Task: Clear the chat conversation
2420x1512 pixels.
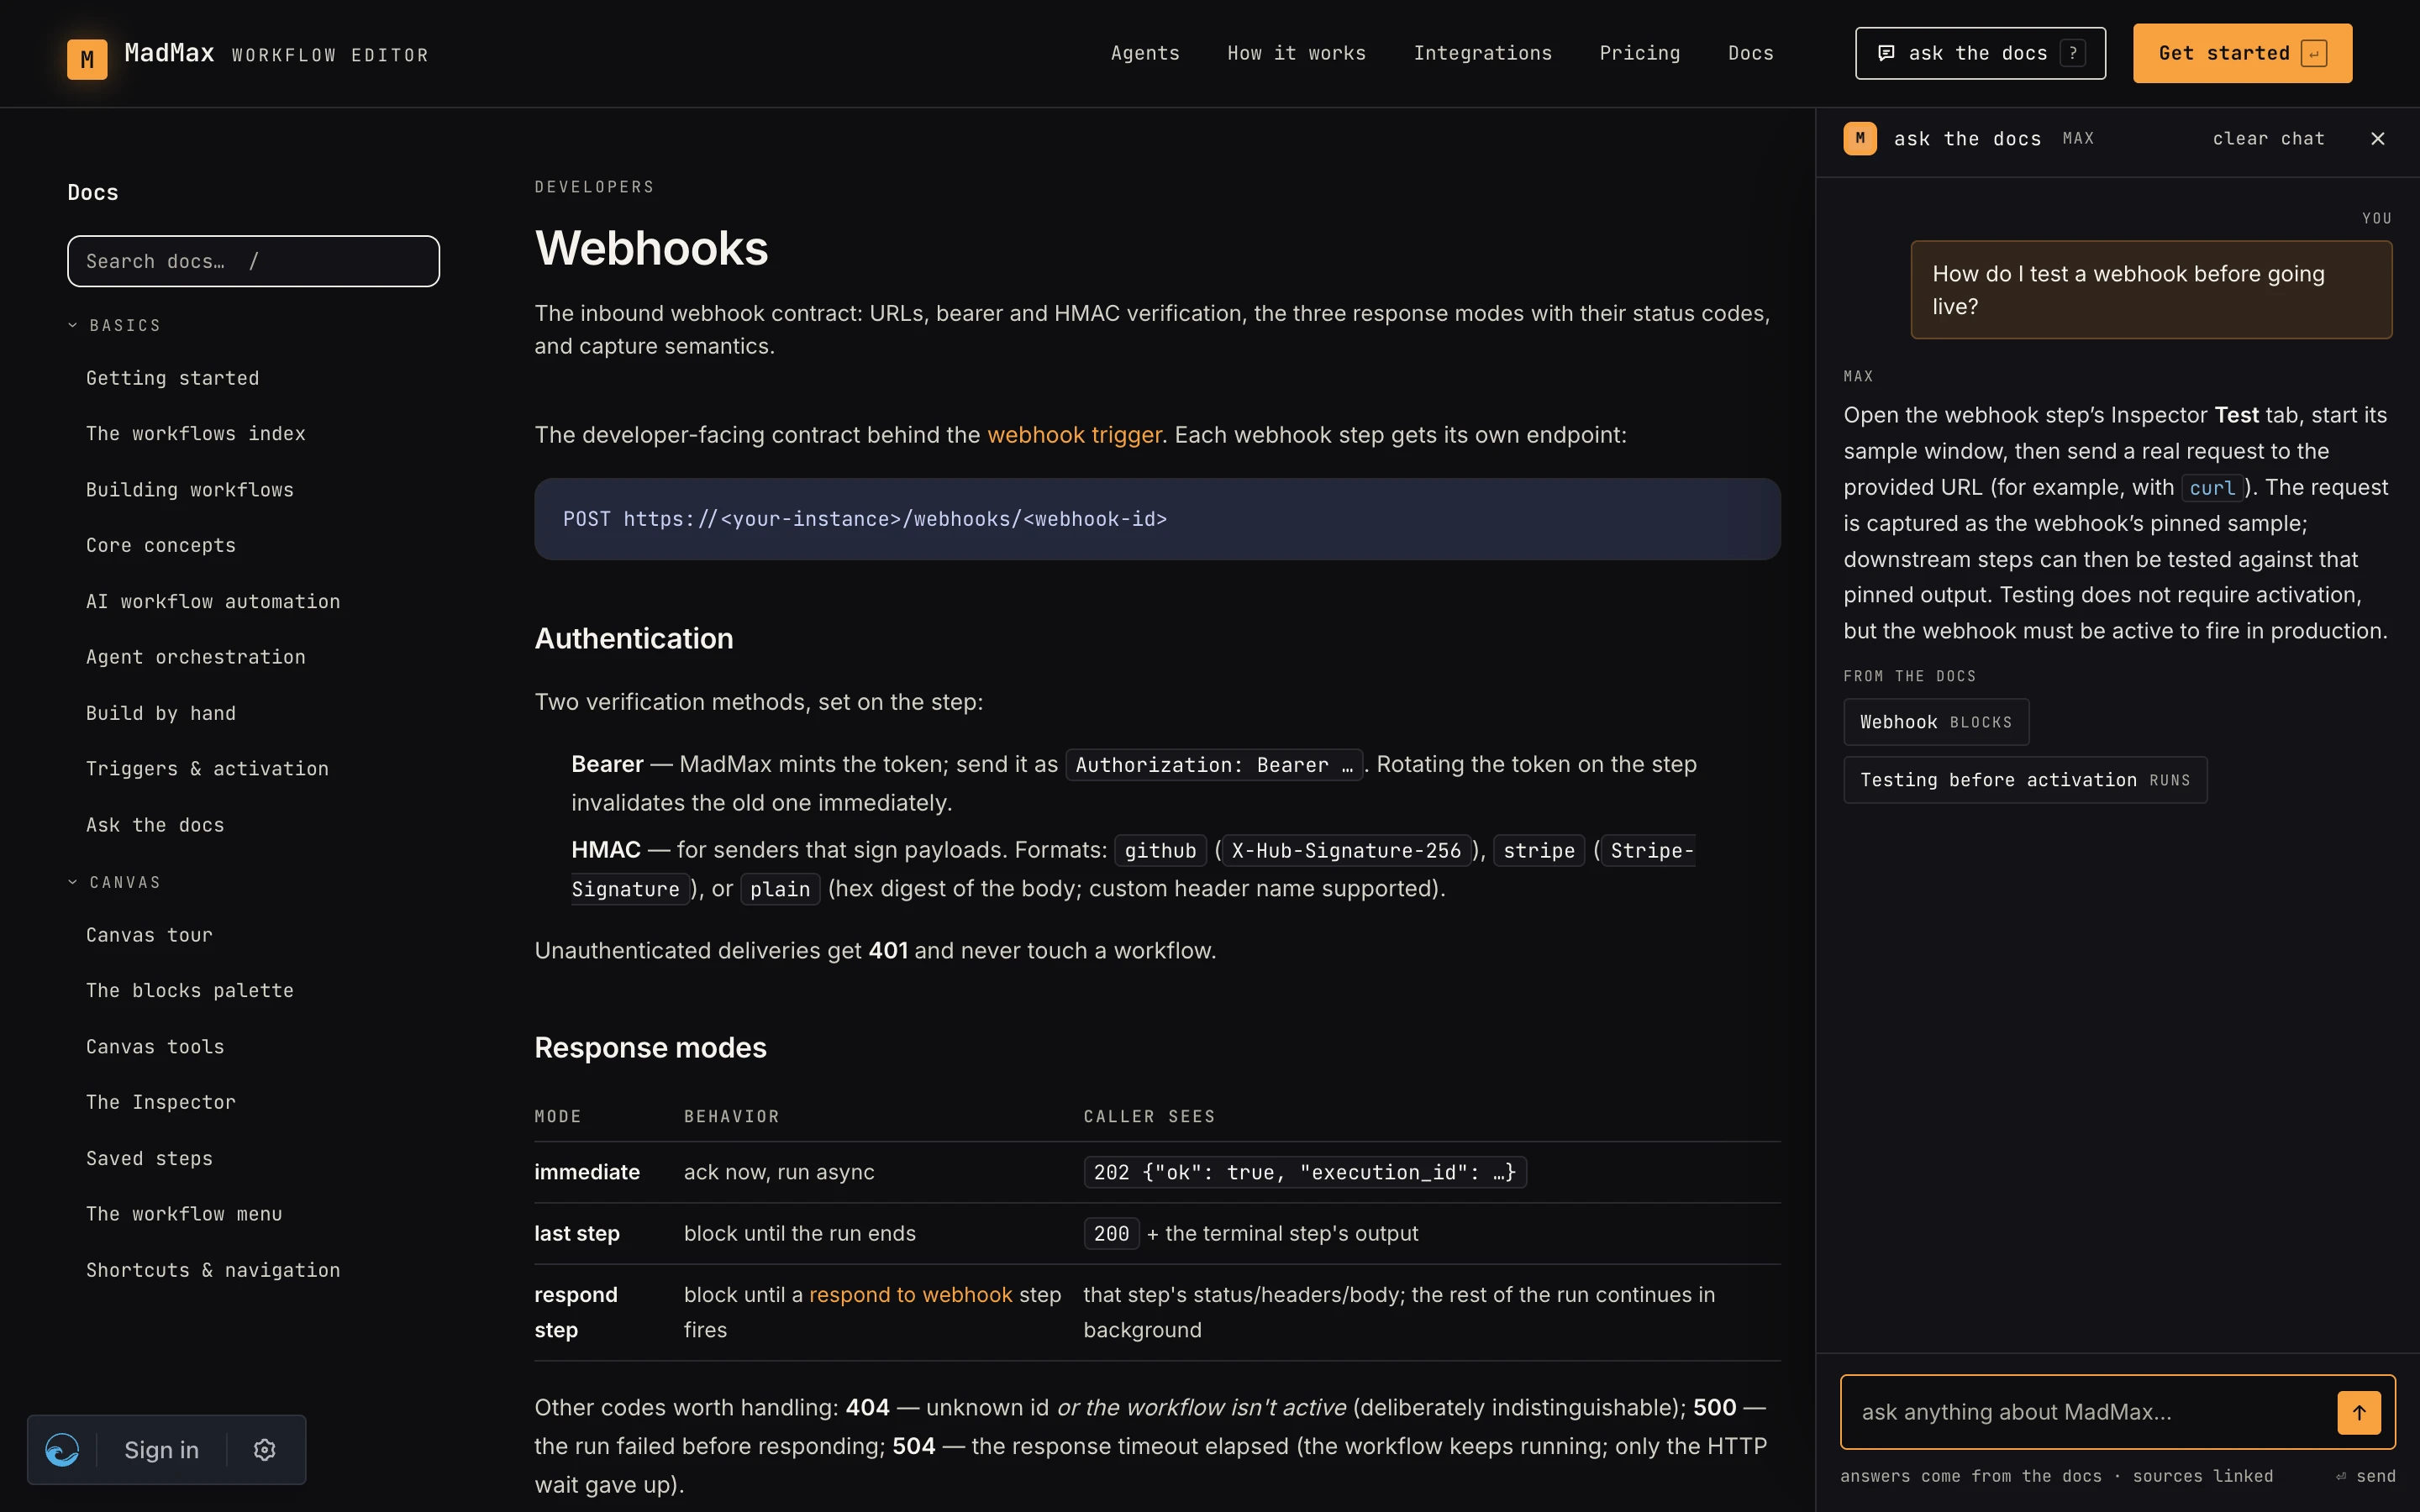Action: (x=2267, y=139)
